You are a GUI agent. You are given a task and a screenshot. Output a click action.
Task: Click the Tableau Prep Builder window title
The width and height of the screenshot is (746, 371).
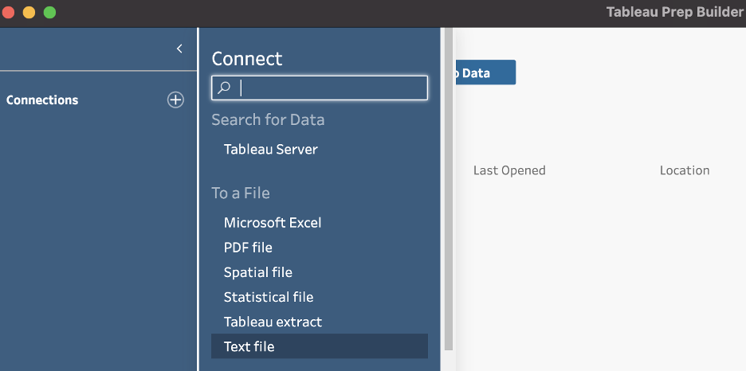[675, 13]
